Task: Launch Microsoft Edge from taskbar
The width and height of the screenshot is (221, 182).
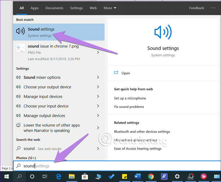Action: (58, 177)
